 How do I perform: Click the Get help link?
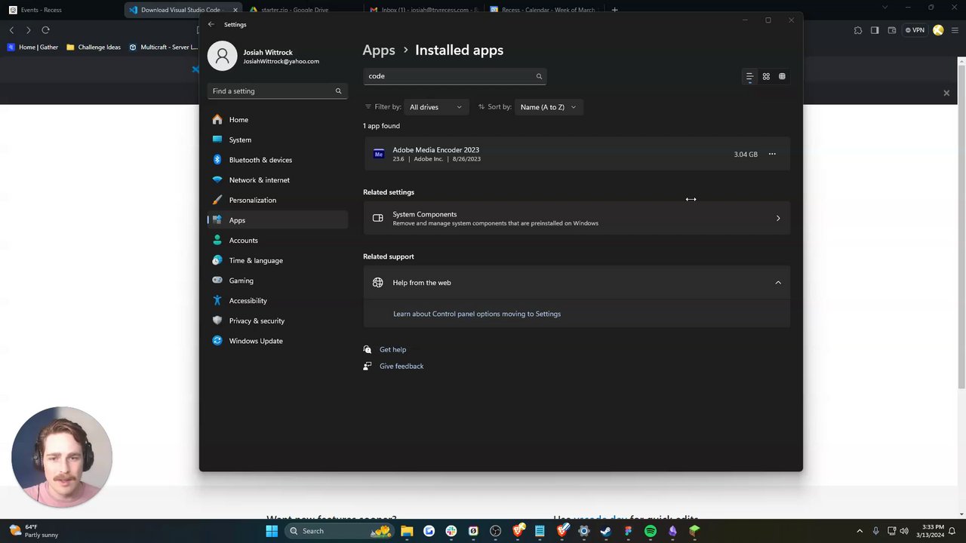coord(392,350)
